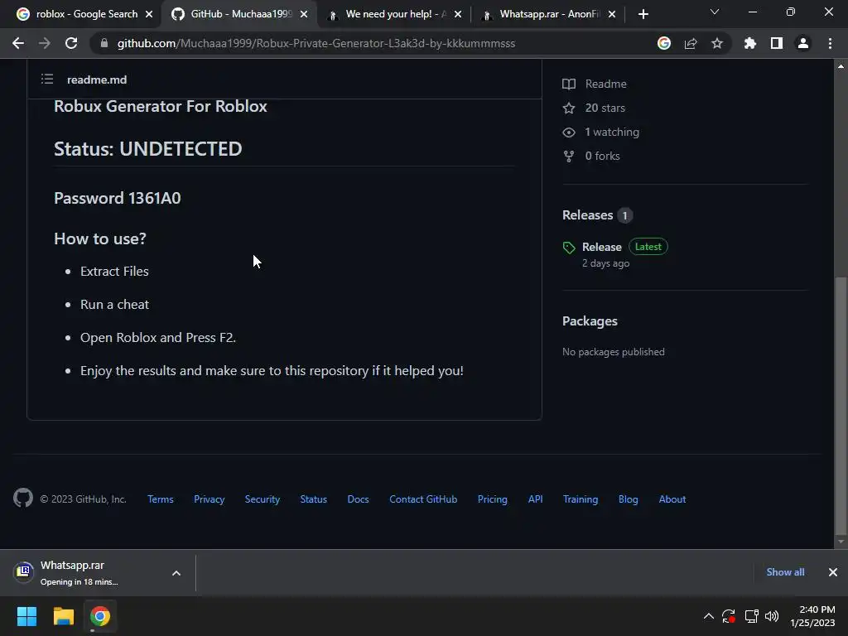The width and height of the screenshot is (848, 636).
Task: Click the Privacy footer link
Action: [209, 499]
